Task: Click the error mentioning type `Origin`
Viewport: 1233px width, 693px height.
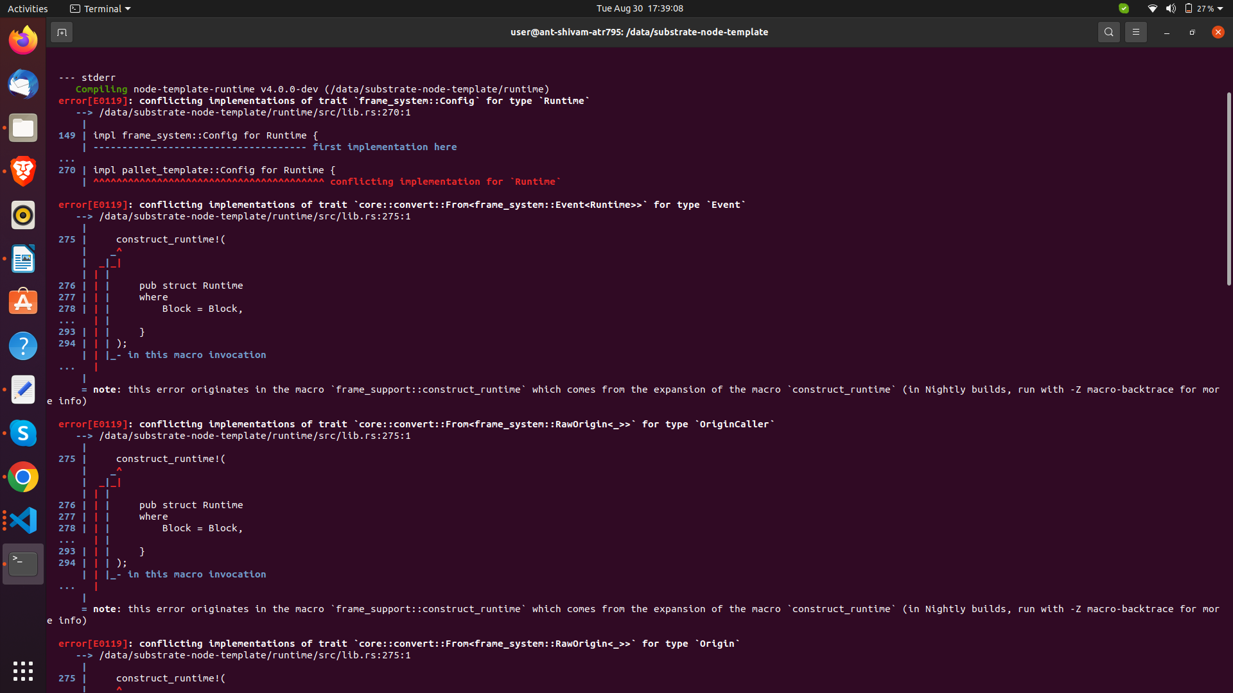Action: coord(399,644)
